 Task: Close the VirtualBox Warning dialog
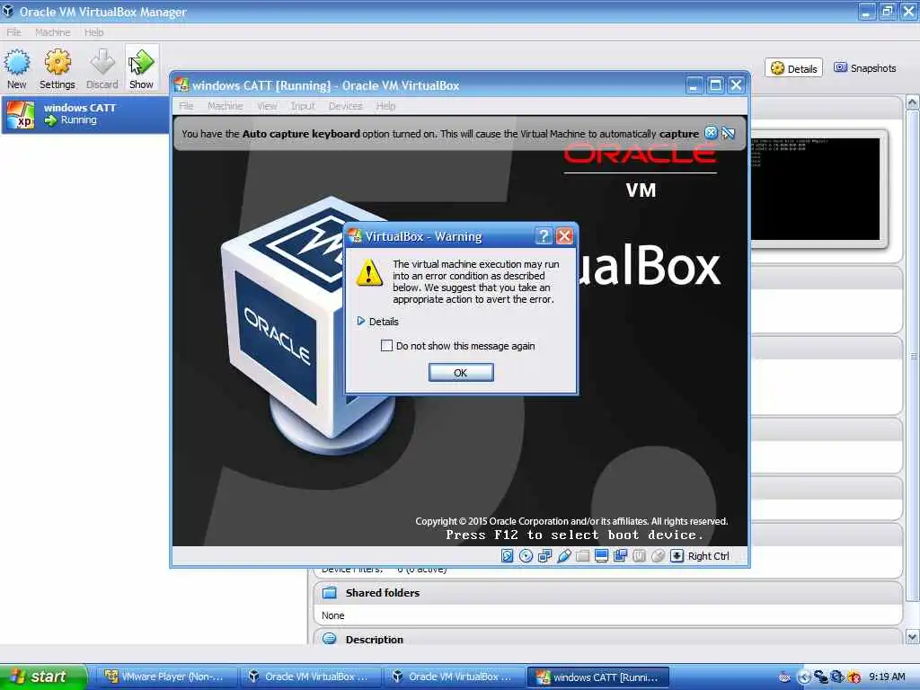564,236
